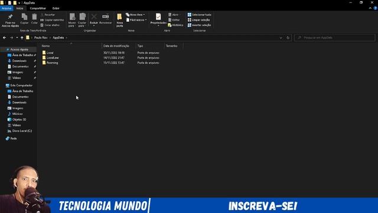This screenshot has width=378, height=213.
Task: Refresh the AppData folder view
Action: (x=288, y=38)
